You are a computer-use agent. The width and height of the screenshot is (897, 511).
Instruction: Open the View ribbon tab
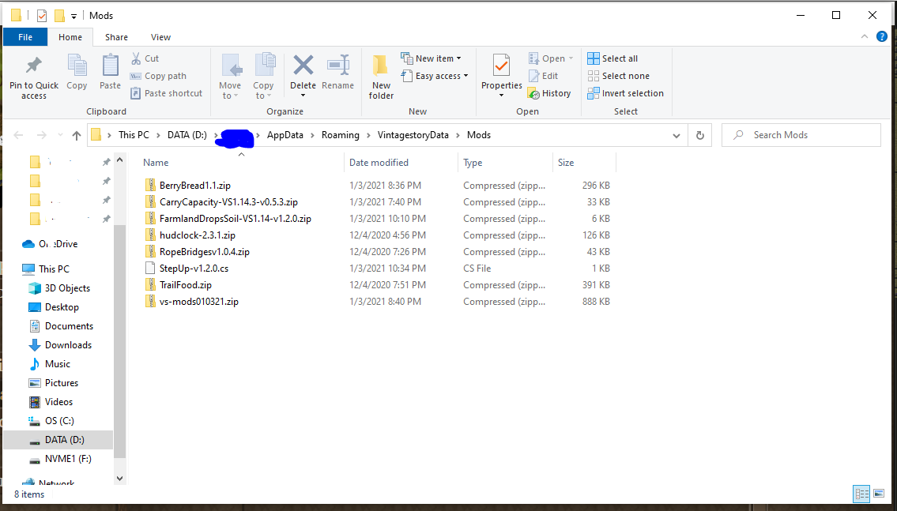click(160, 37)
